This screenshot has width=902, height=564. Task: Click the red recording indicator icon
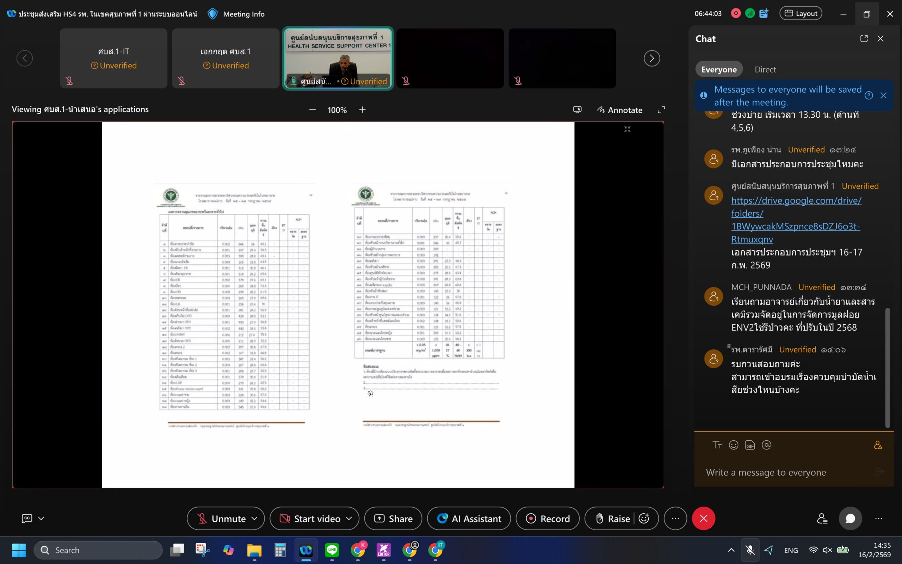(736, 13)
